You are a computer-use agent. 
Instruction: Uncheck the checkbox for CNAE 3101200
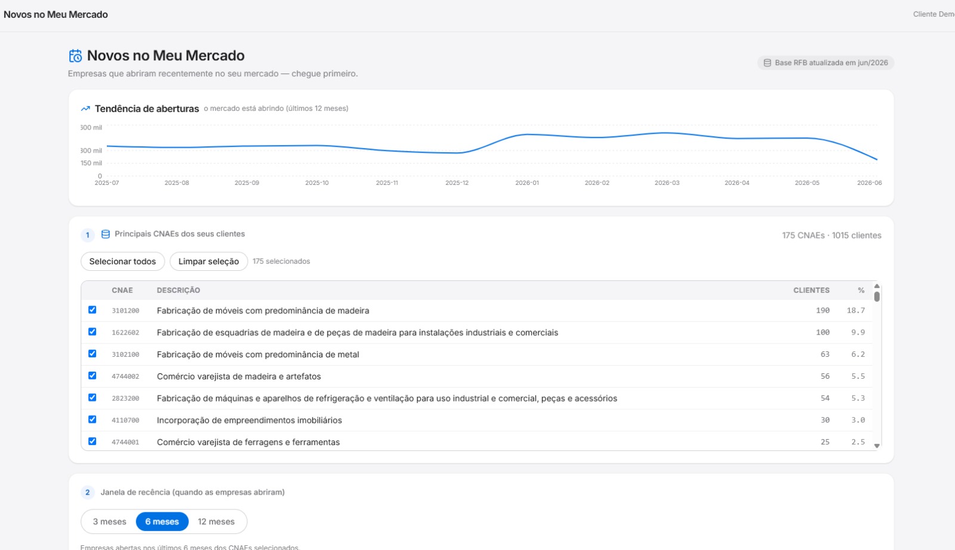92,310
